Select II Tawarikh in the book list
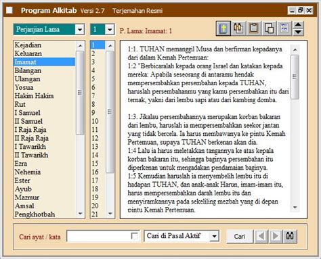Image resolution: width=321 pixels, height=259 pixels. (44, 155)
